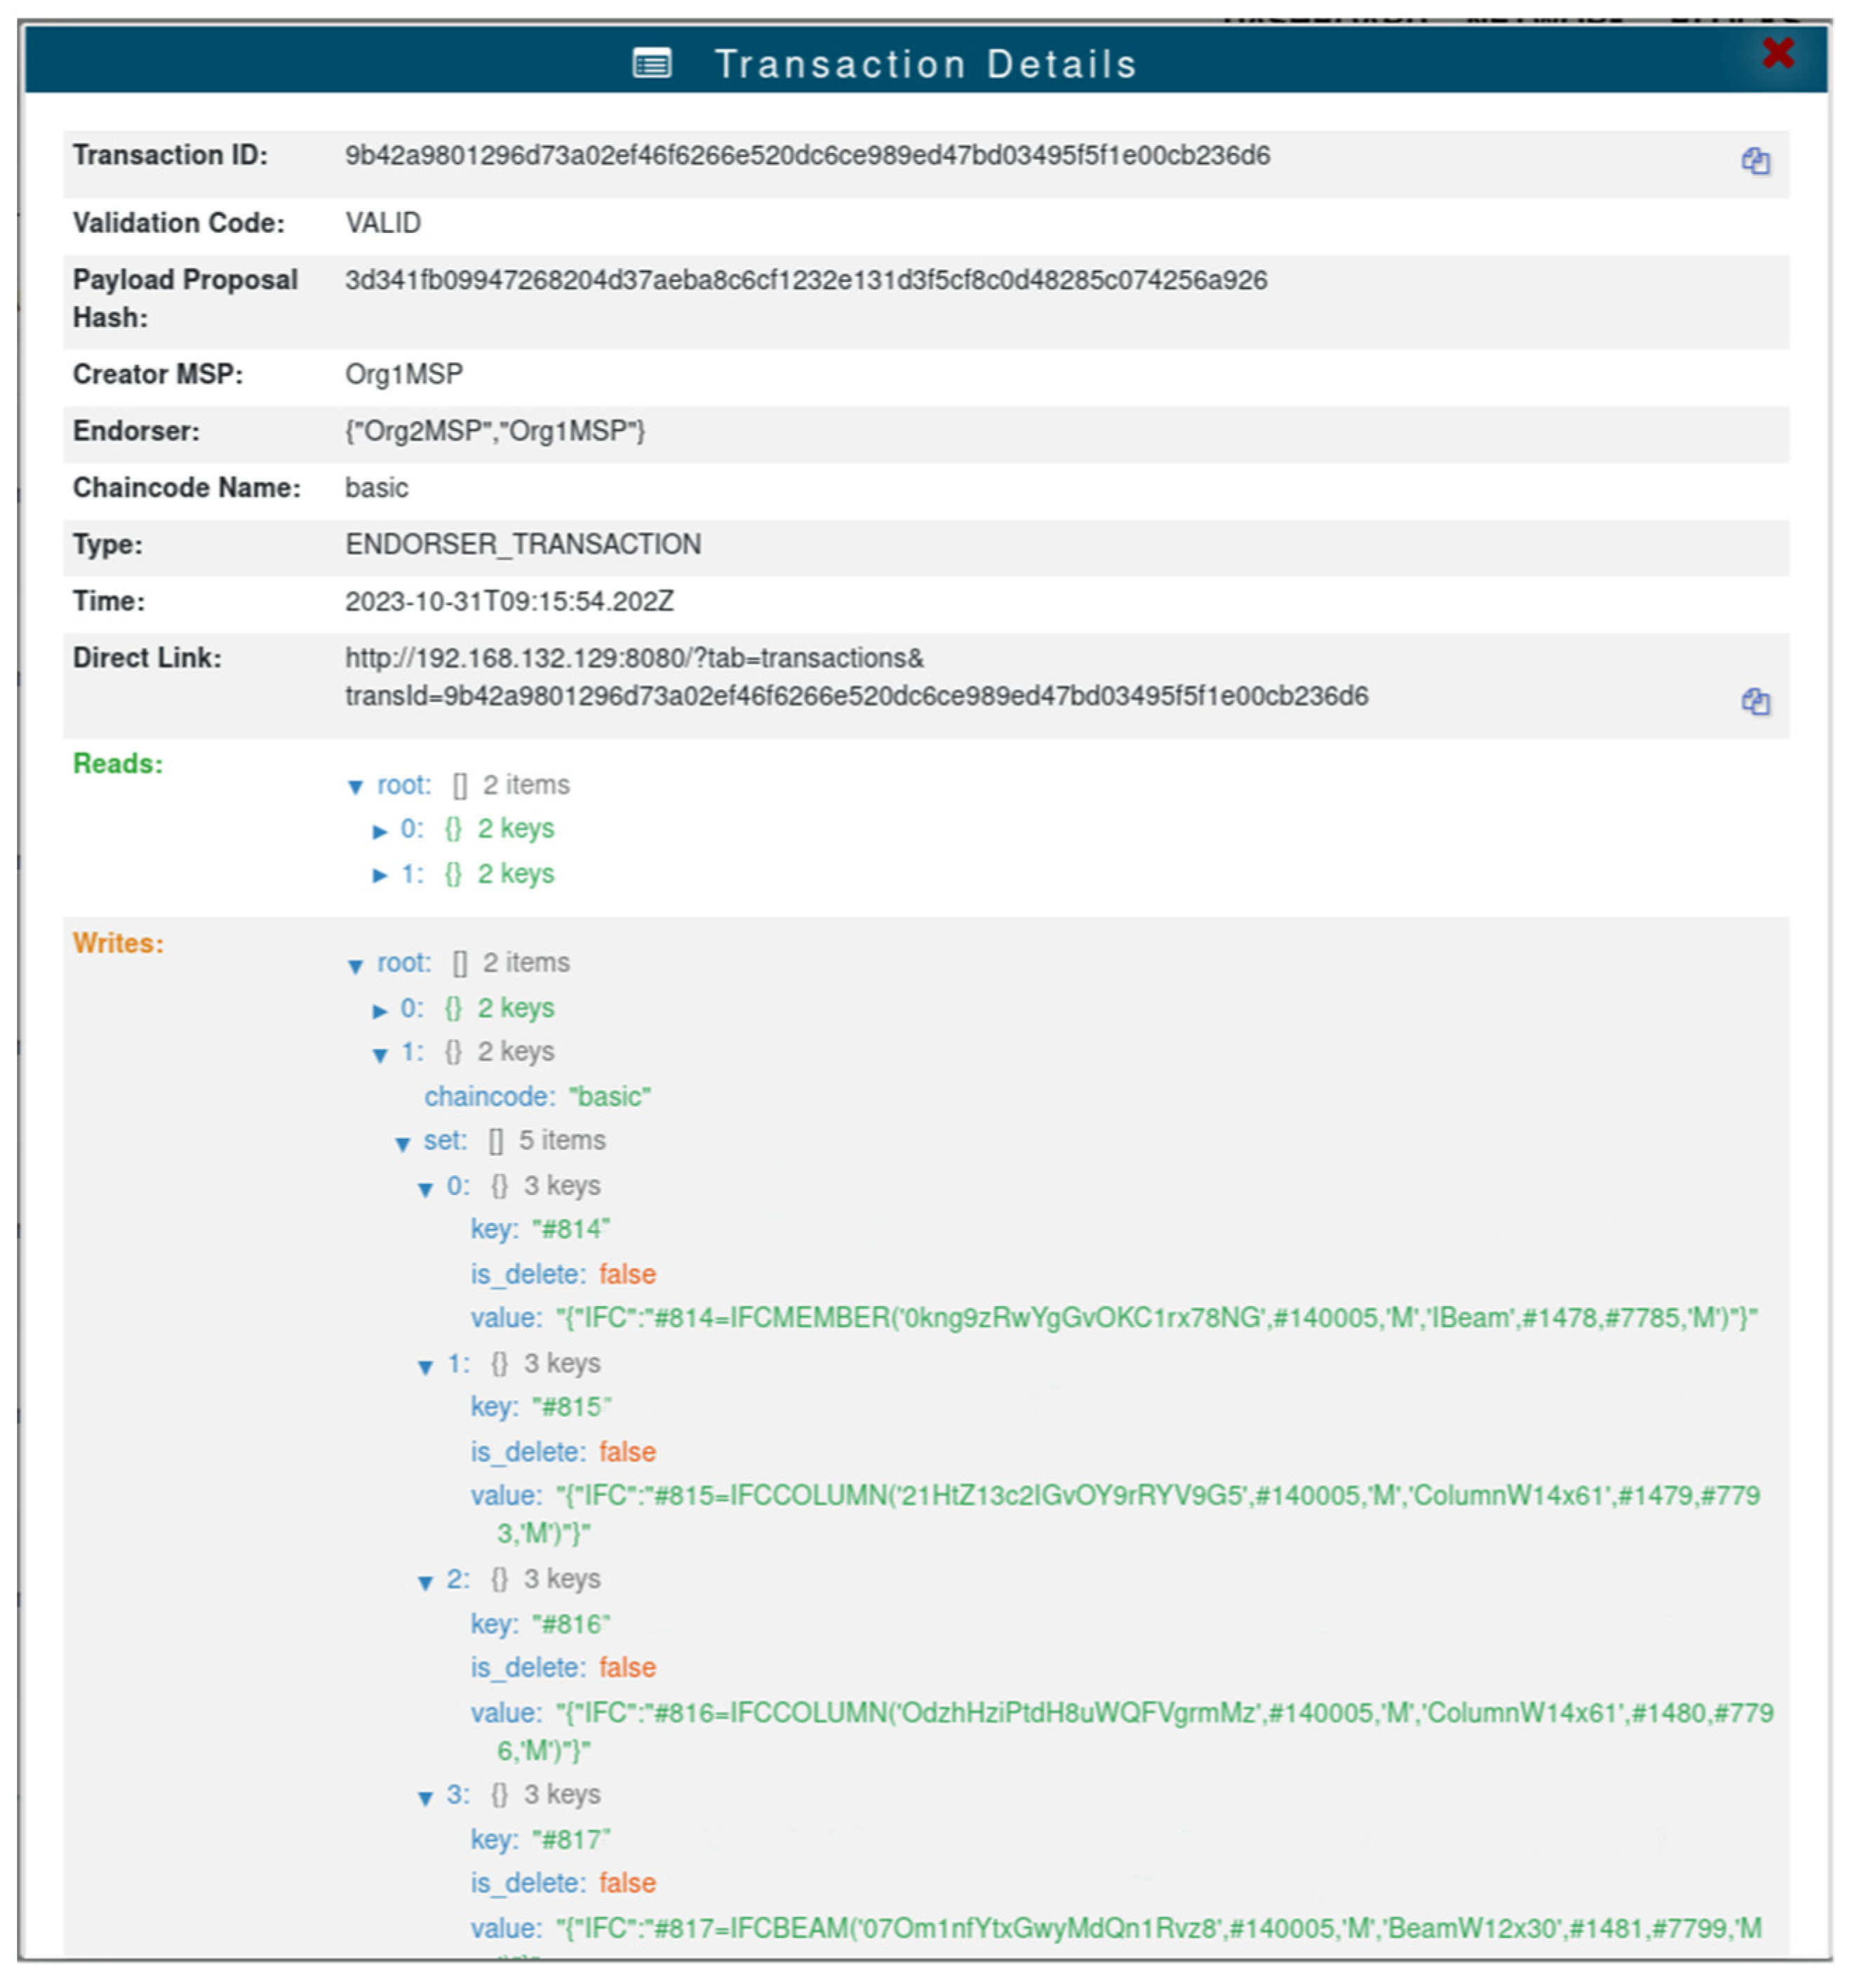Expand item 1 under Reads
The height and width of the screenshot is (1988, 1860).
380,876
